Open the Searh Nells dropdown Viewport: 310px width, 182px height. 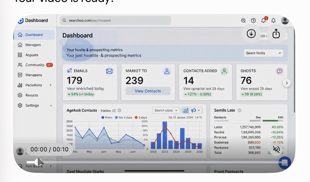point(263,53)
